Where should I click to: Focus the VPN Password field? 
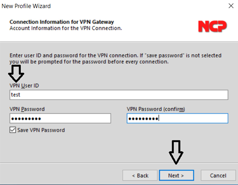[60, 118]
